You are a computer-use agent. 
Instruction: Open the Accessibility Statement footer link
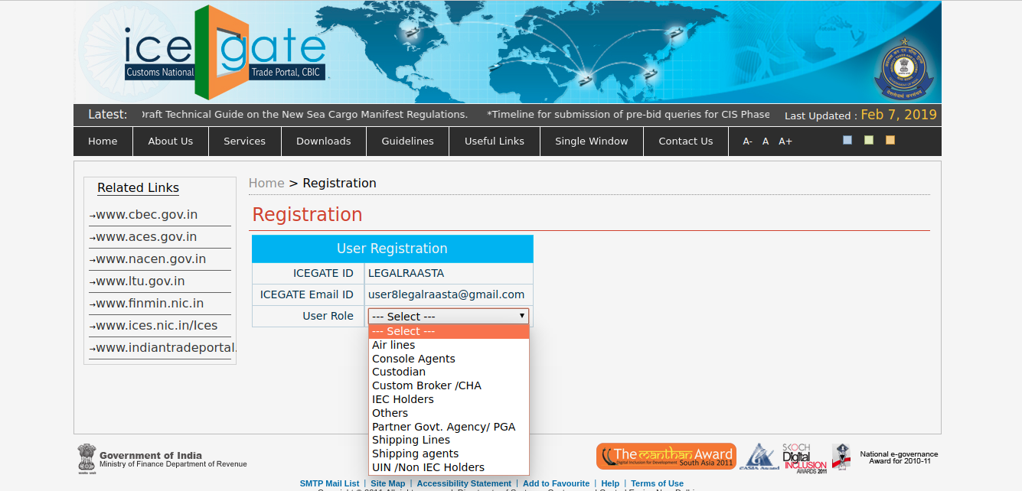point(464,483)
